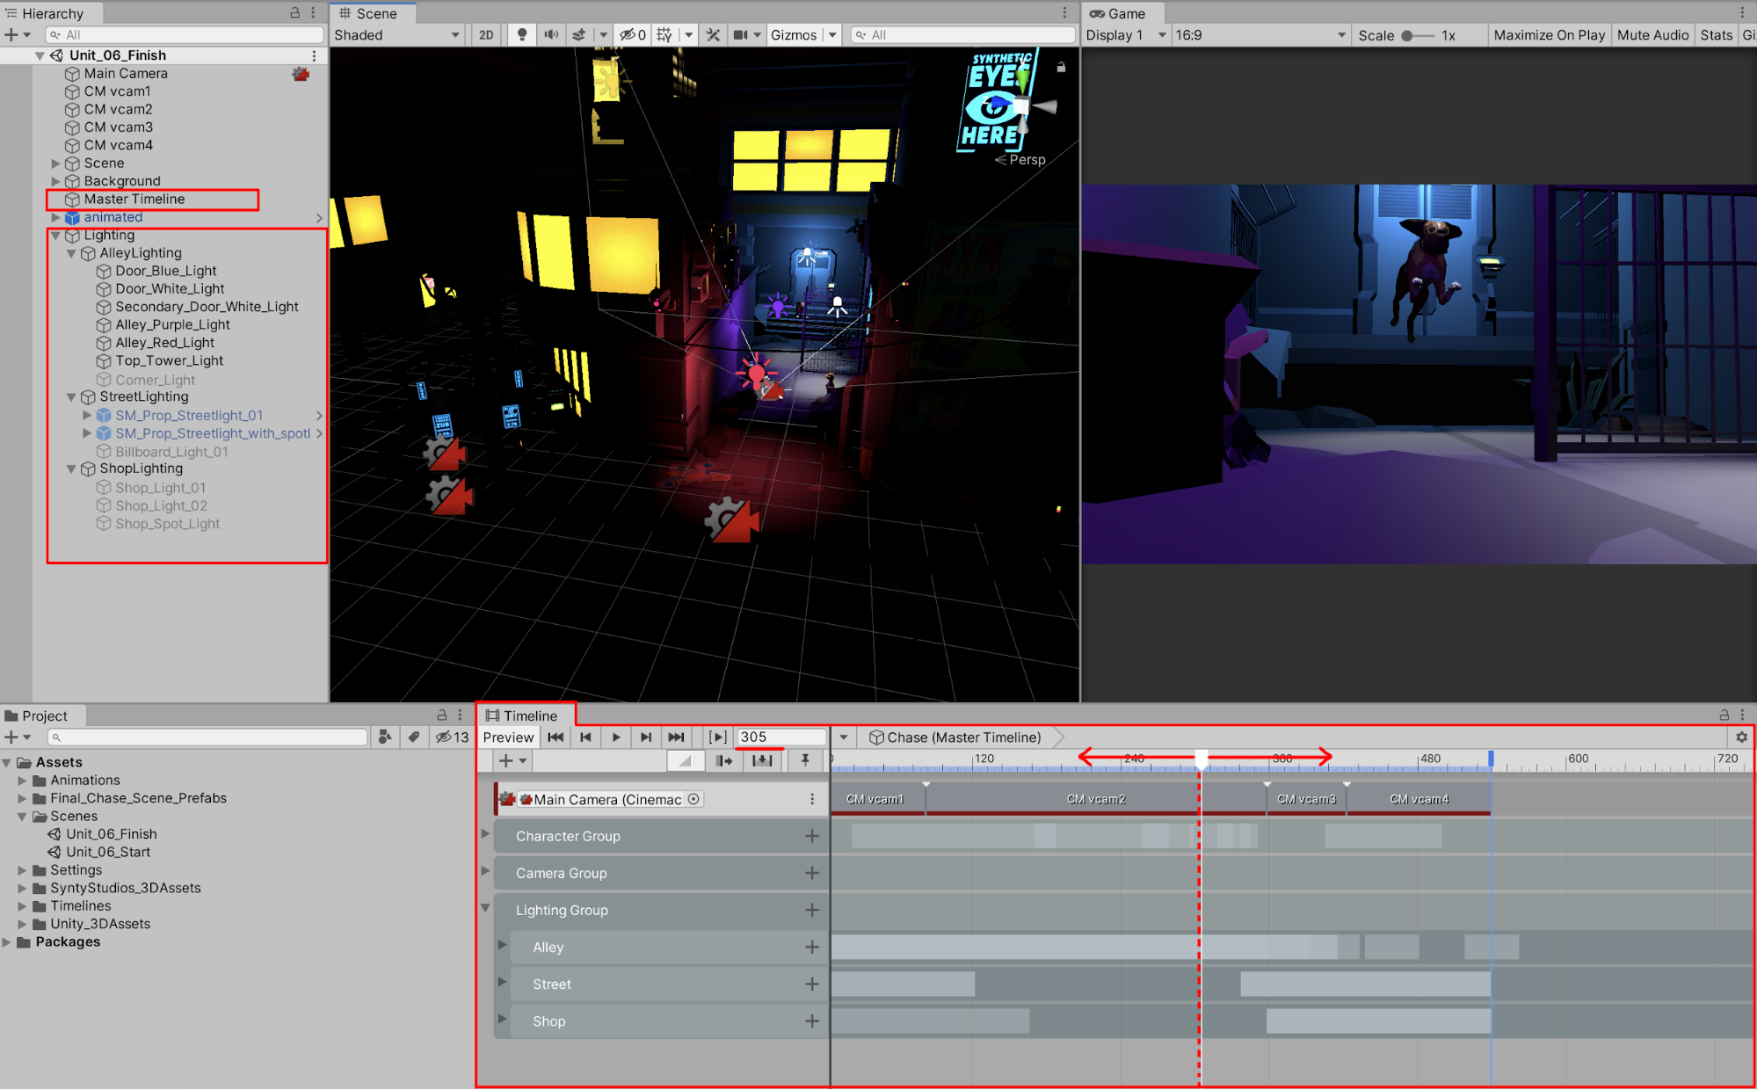Image resolution: width=1757 pixels, height=1090 pixels.
Task: Toggle scene lighting bulb icon
Action: 522,35
